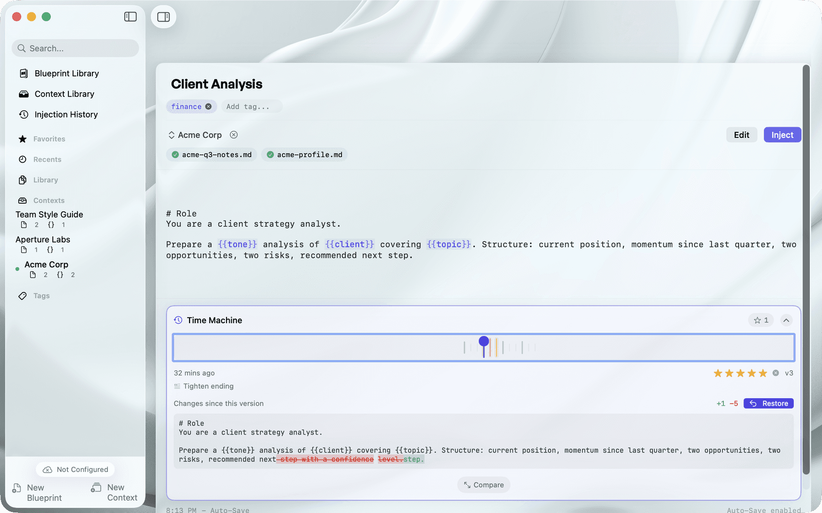Select the orange version marker right of the red one
This screenshot has height=513, width=822.
[496, 347]
